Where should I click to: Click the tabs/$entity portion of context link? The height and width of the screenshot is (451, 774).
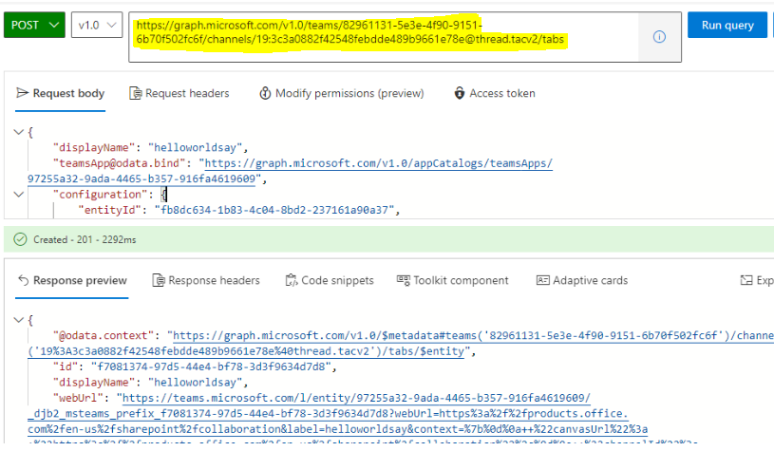pos(426,351)
